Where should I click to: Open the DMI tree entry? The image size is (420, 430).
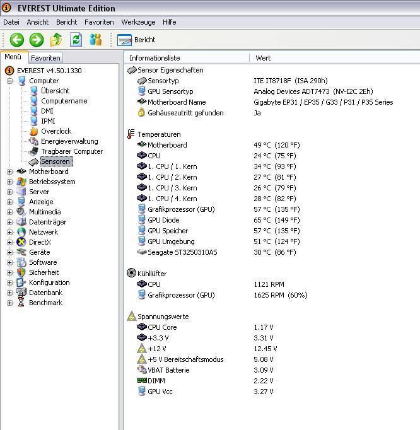pos(47,111)
